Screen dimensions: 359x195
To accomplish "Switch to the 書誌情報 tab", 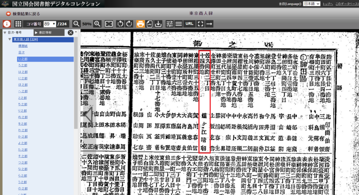I will pyautogui.click(x=49, y=33).
